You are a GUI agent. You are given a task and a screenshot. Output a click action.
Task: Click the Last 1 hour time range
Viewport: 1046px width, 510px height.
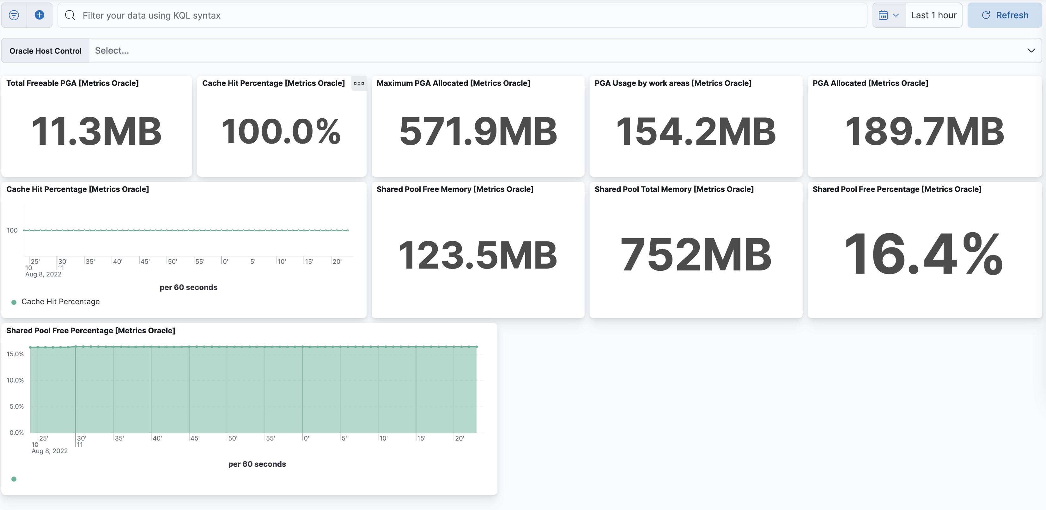coord(933,15)
